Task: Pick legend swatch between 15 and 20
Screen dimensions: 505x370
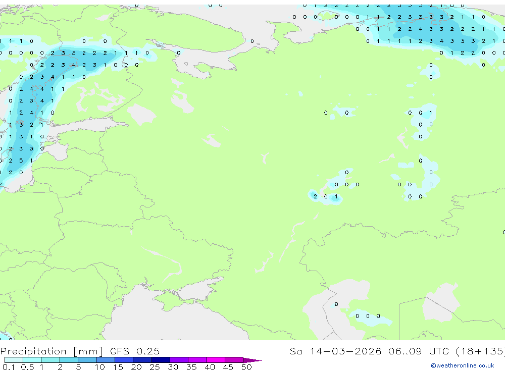Action: [x=124, y=360]
